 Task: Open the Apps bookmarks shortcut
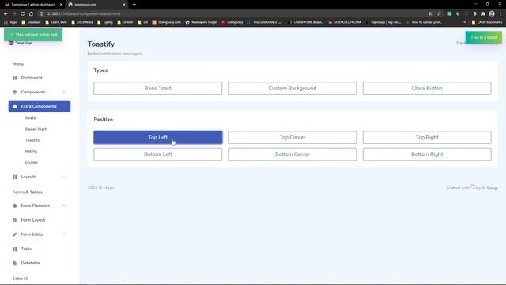point(11,22)
